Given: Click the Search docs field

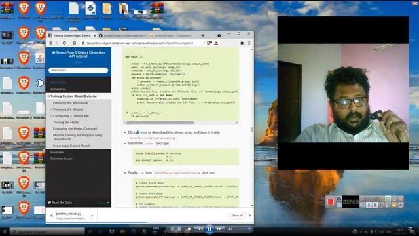Looking at the screenshot, I should pos(79,70).
